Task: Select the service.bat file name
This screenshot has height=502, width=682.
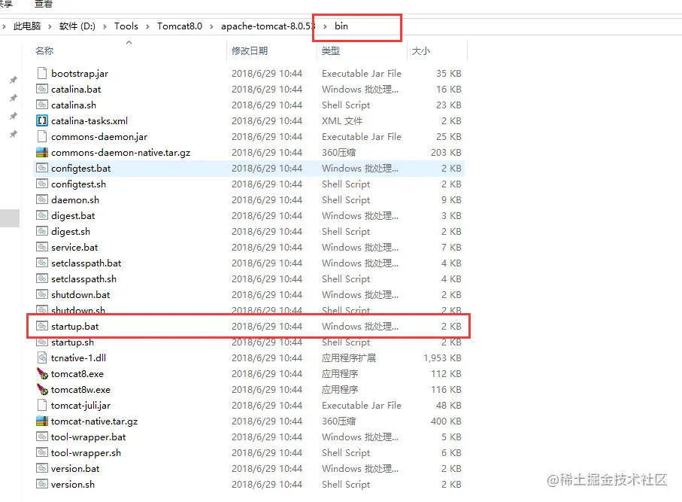Action: click(x=74, y=248)
